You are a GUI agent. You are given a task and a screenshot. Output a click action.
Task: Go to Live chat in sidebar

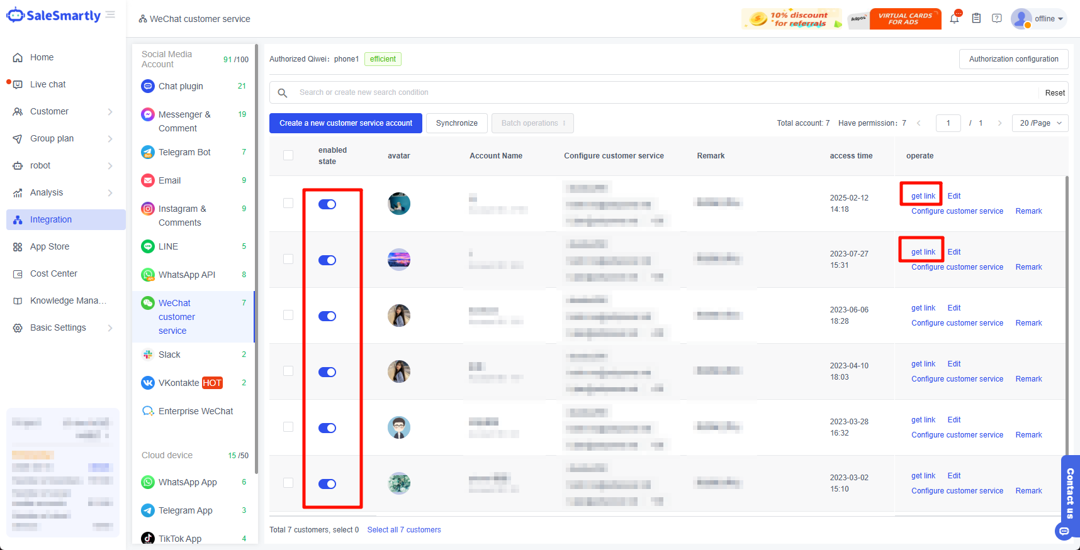48,84
